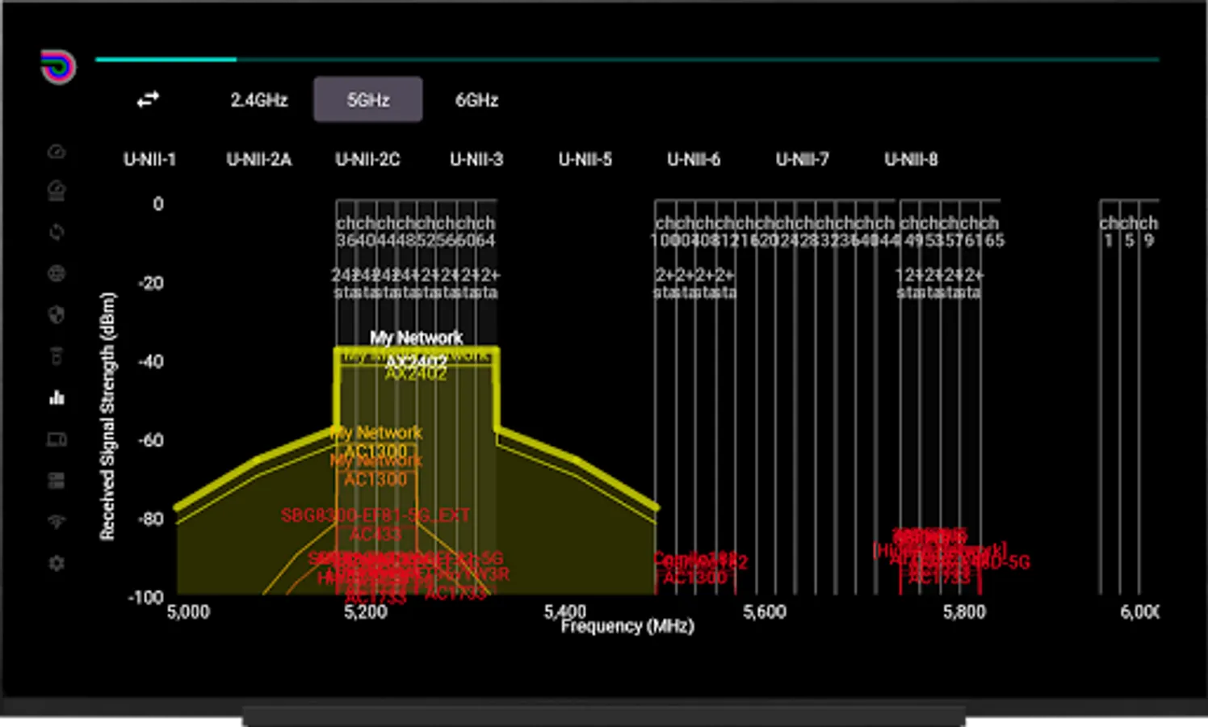Select the 5GHz band tab

pos(368,100)
